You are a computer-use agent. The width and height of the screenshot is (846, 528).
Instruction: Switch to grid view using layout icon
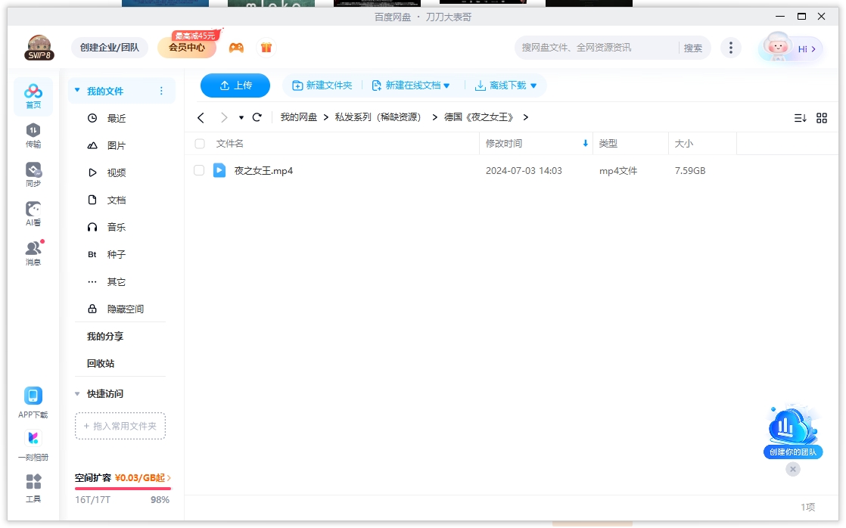(x=822, y=117)
